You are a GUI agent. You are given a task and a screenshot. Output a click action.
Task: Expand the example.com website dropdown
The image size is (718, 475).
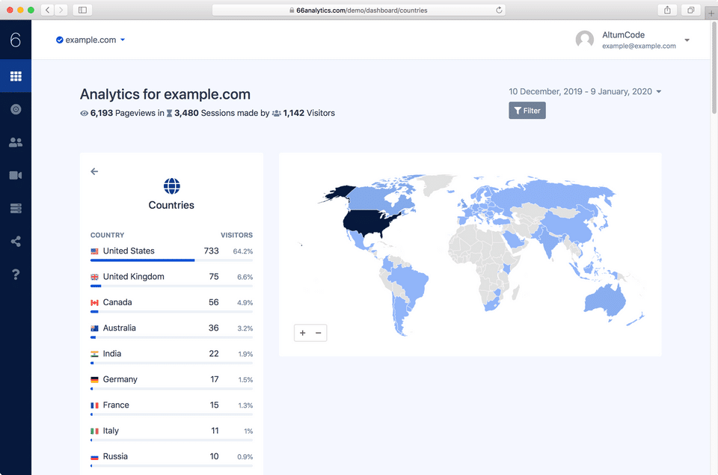tap(90, 40)
